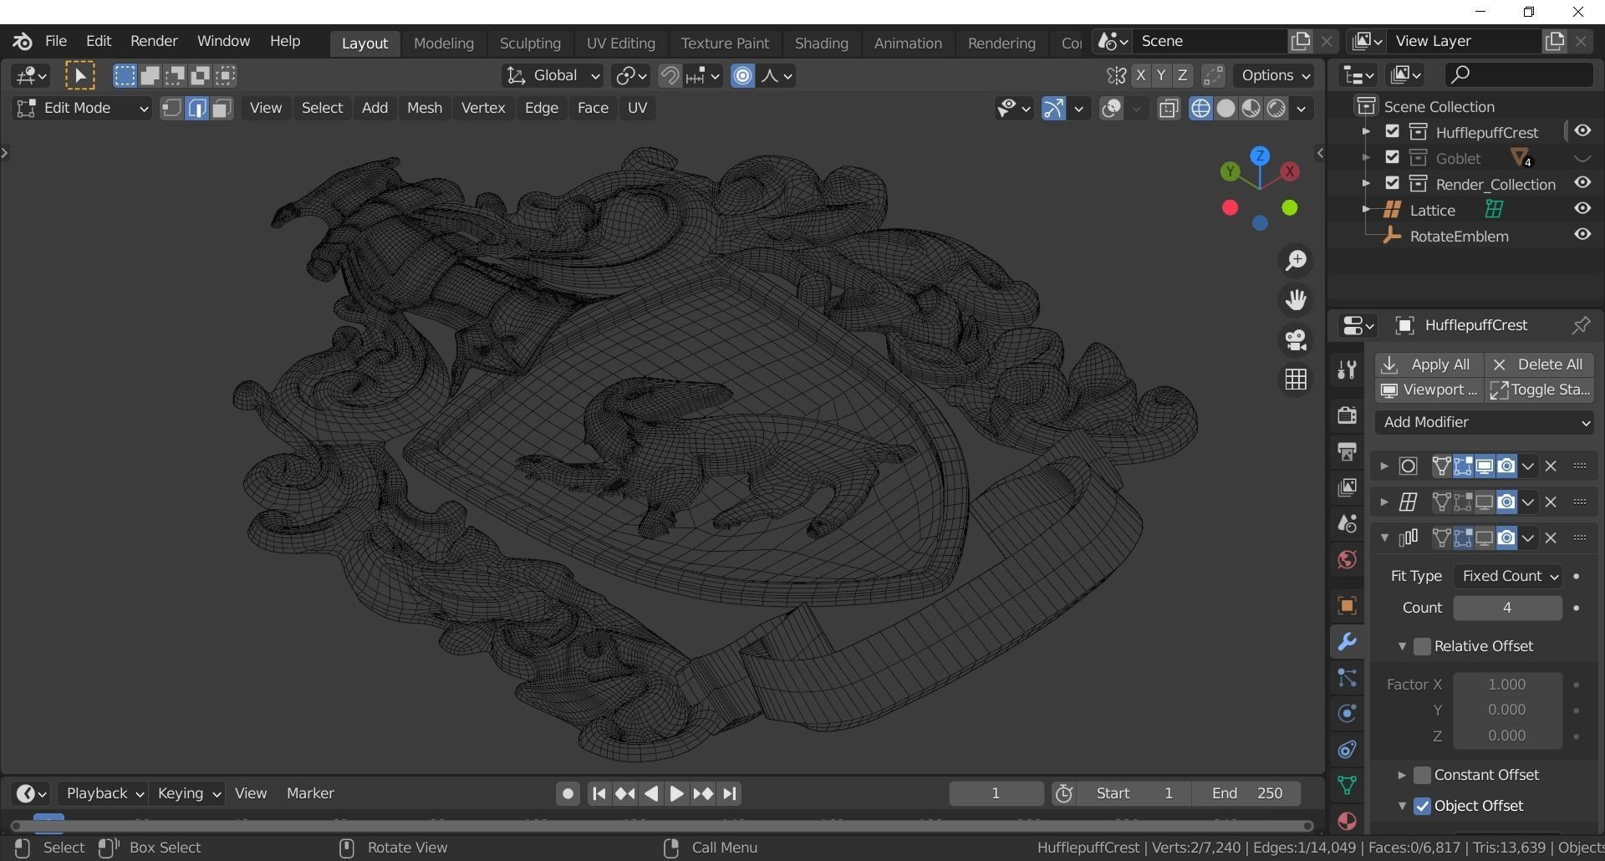Expand Constant Offset section

(x=1402, y=776)
